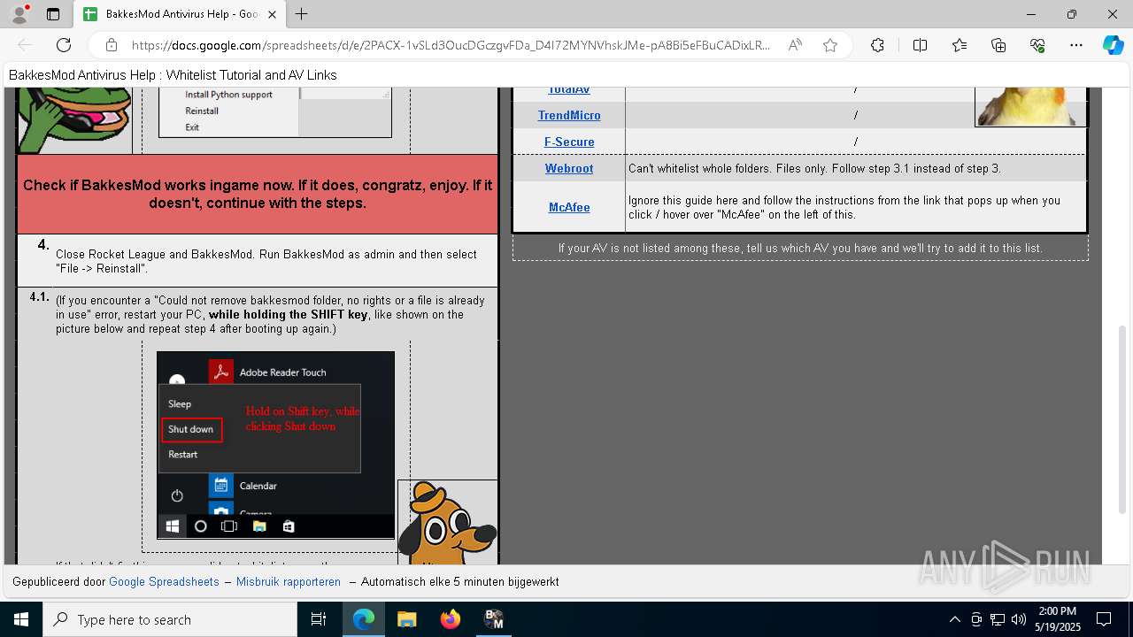Click Misbruik rapporteren link
The height and width of the screenshot is (637, 1133).
(x=289, y=581)
